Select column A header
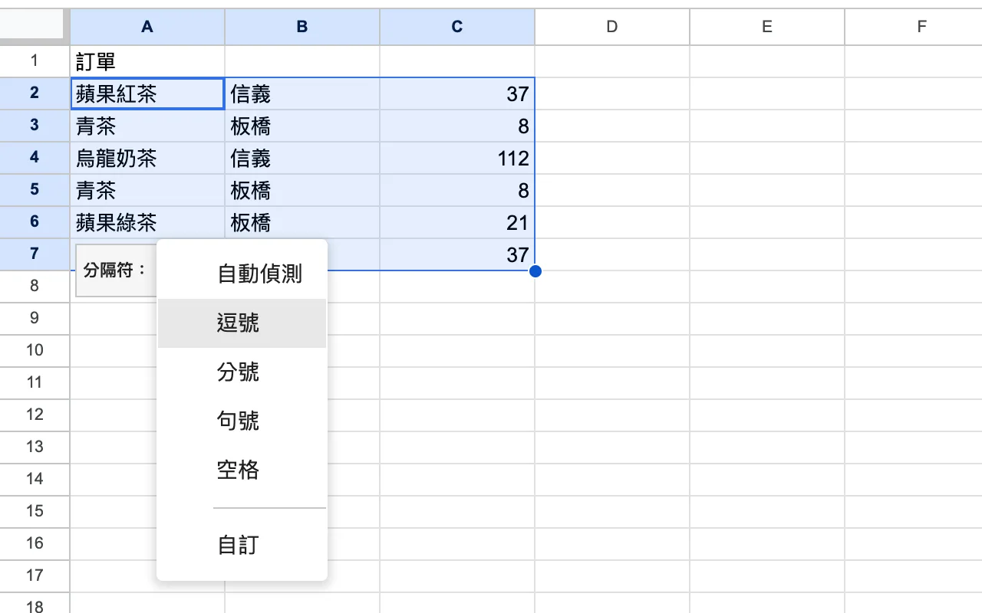 pyautogui.click(x=147, y=27)
